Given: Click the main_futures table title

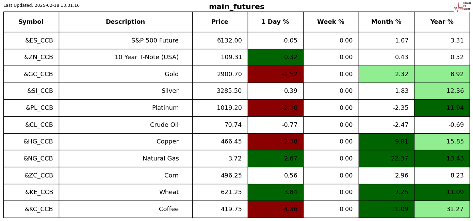Looking at the screenshot, I should coord(237,7).
